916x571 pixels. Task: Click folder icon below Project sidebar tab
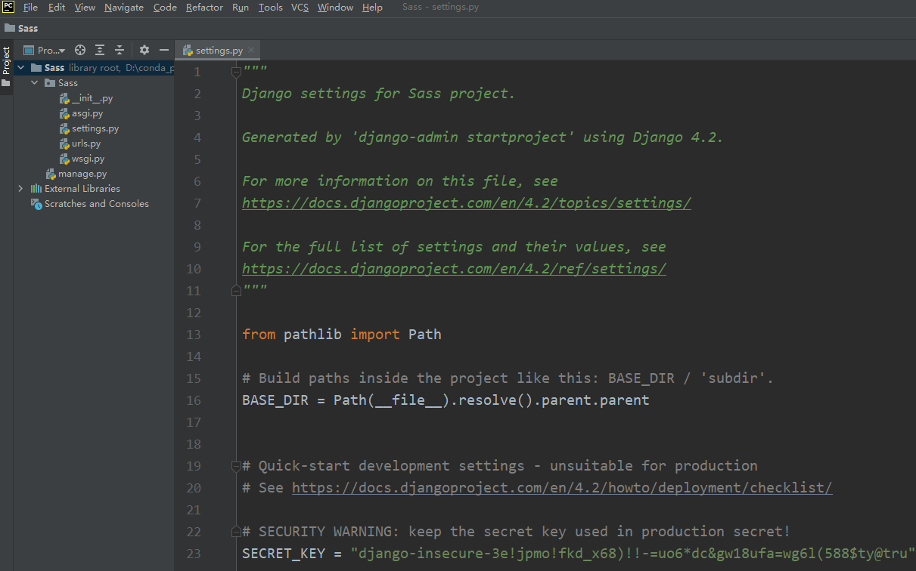[x=6, y=83]
